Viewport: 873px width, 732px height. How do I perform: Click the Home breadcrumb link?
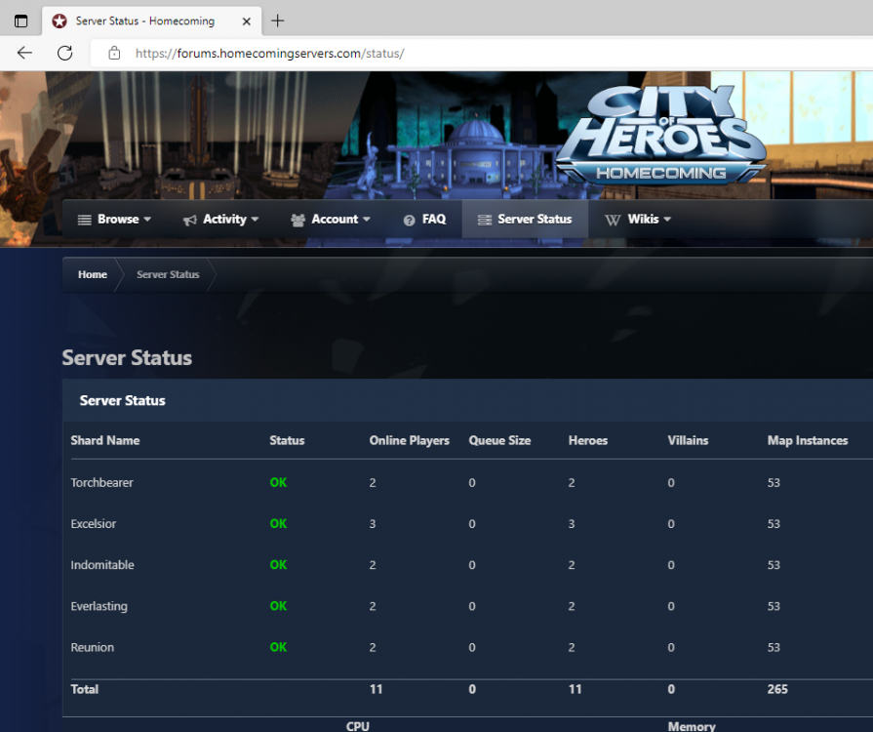(x=93, y=274)
